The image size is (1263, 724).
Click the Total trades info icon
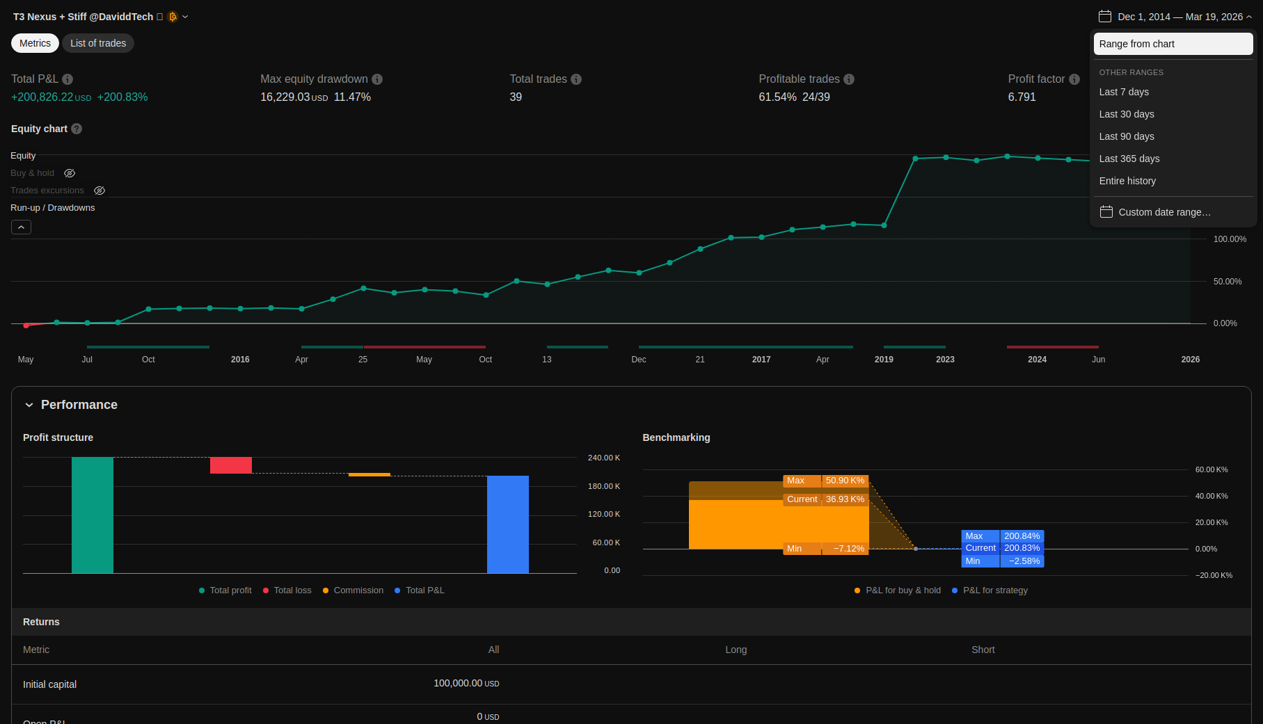click(x=576, y=79)
